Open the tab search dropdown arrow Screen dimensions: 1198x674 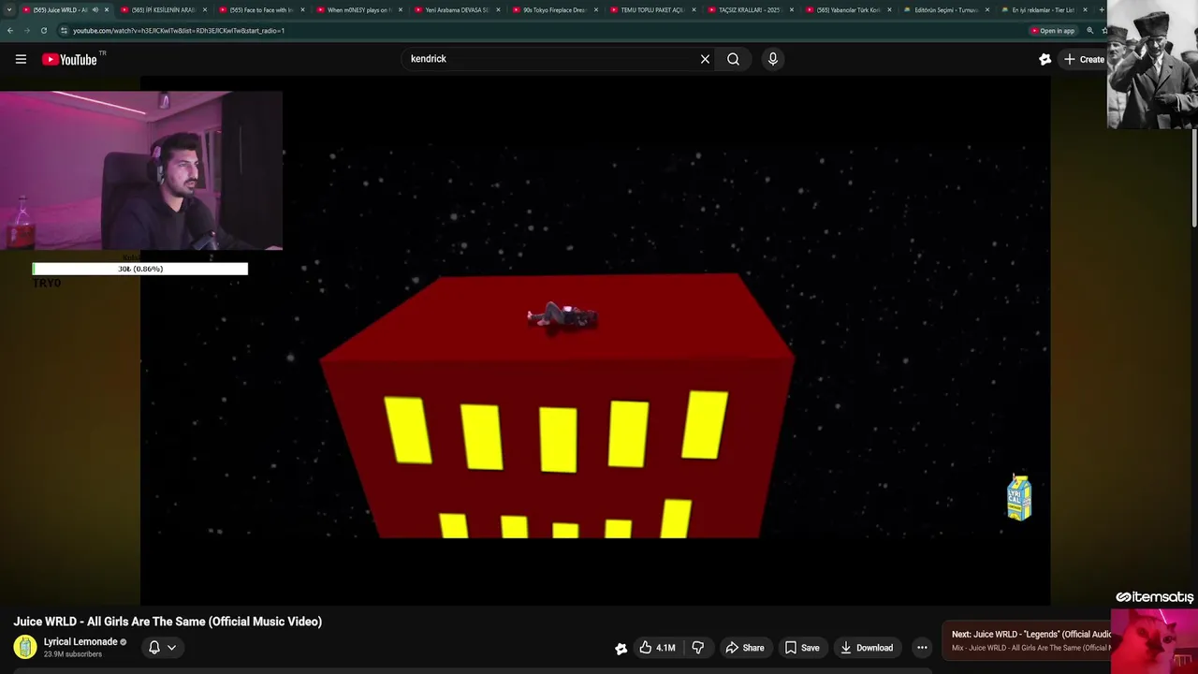pos(8,9)
